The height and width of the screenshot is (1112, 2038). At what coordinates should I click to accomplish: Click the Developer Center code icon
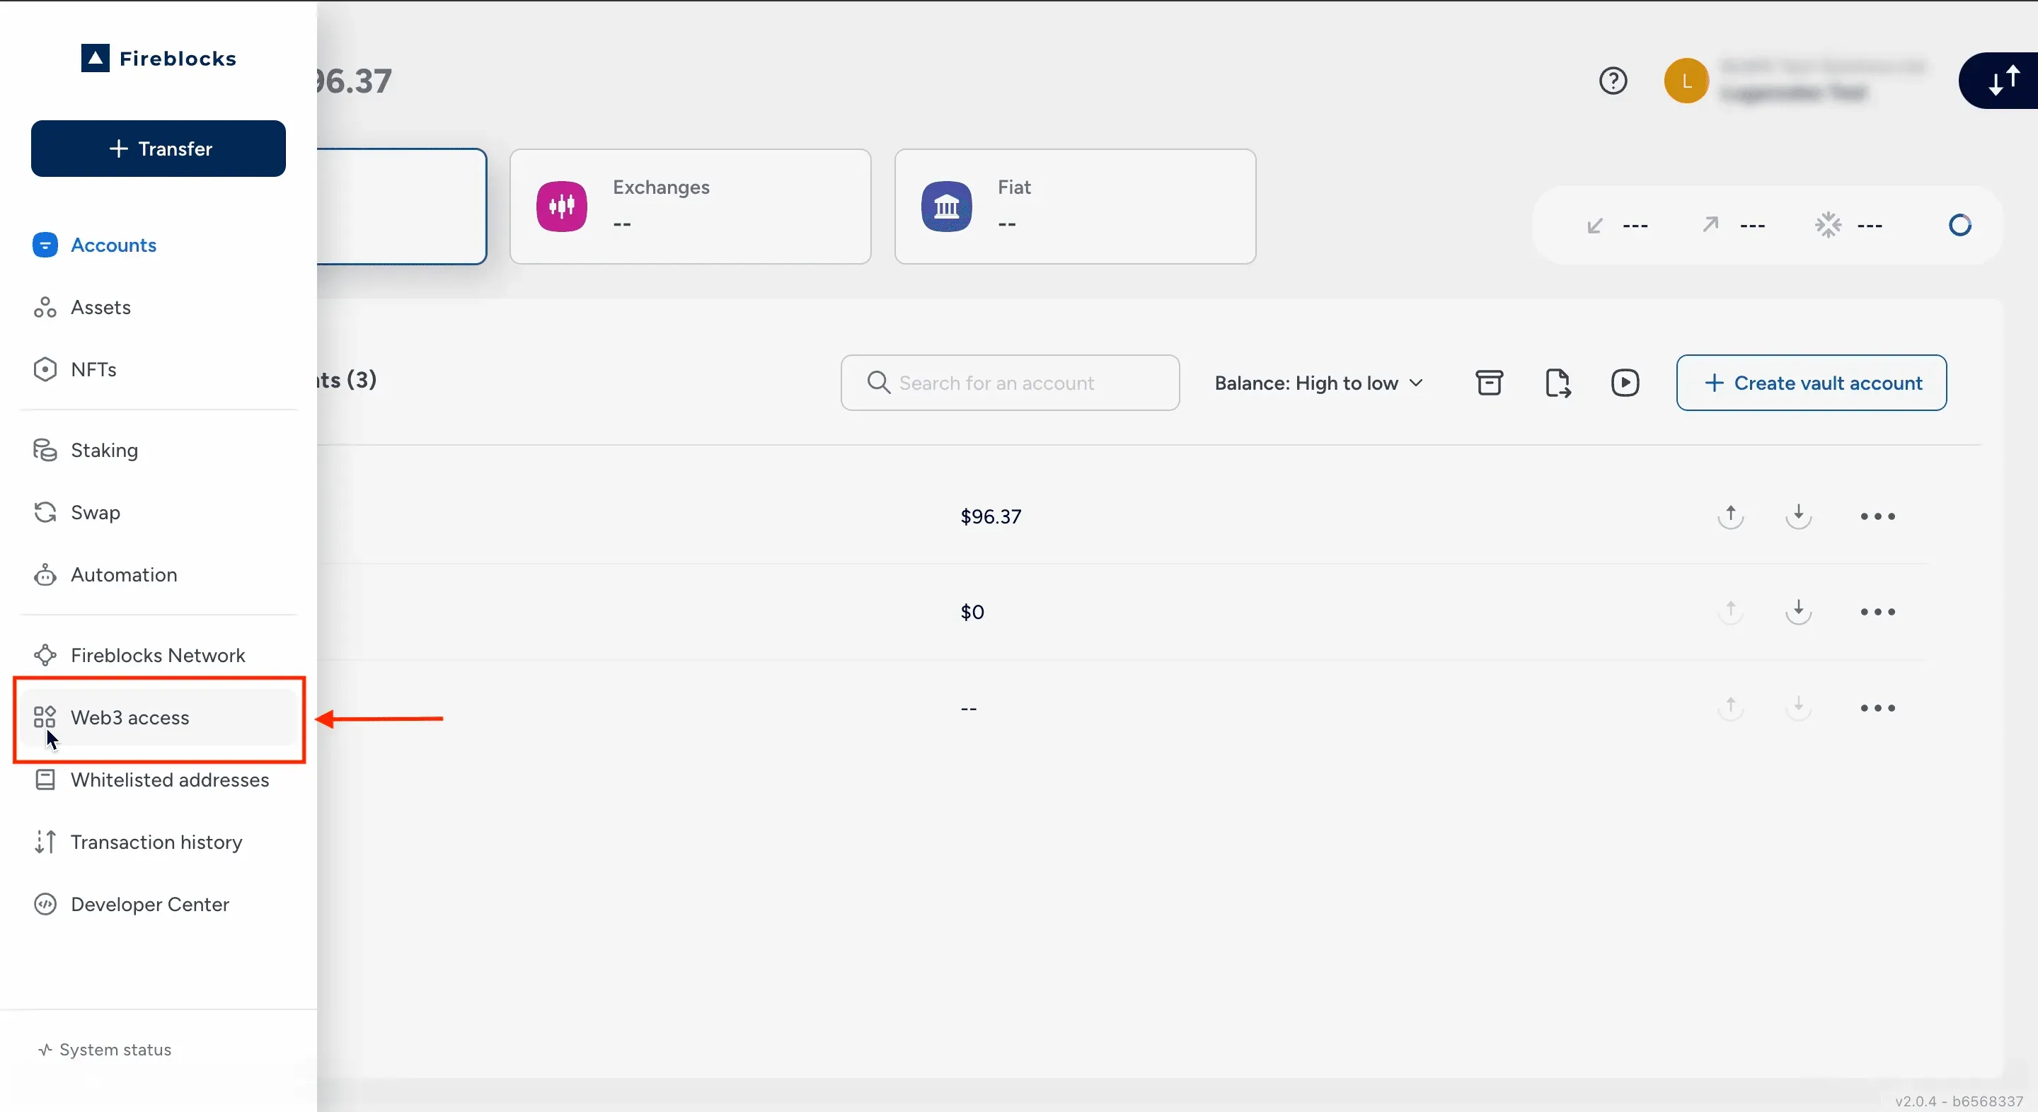point(45,904)
